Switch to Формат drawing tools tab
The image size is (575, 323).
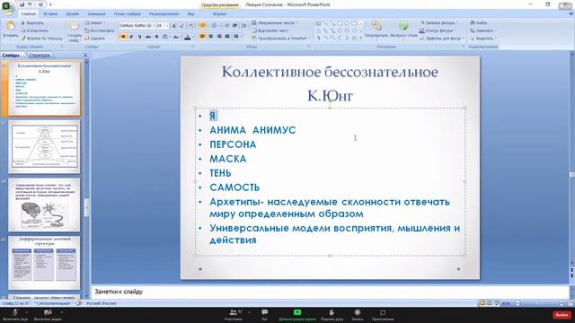coord(219,14)
